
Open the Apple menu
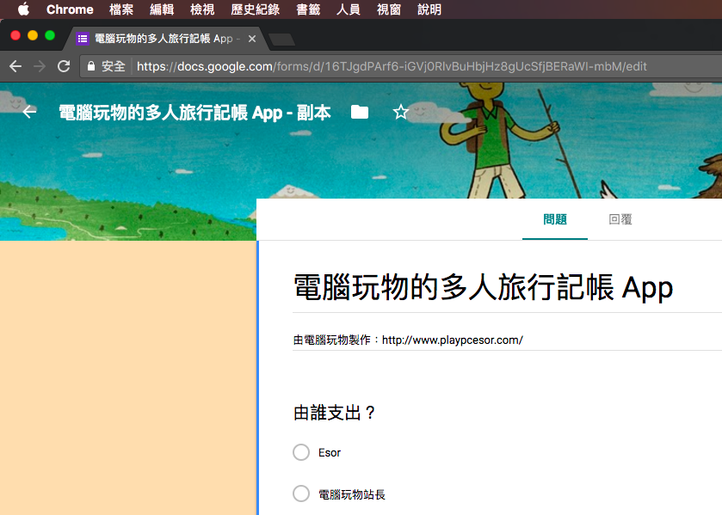pos(23,9)
